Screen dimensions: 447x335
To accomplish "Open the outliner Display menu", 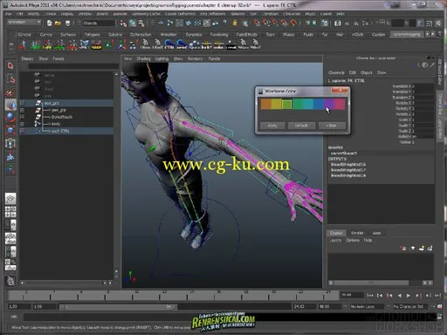I will [27, 58].
